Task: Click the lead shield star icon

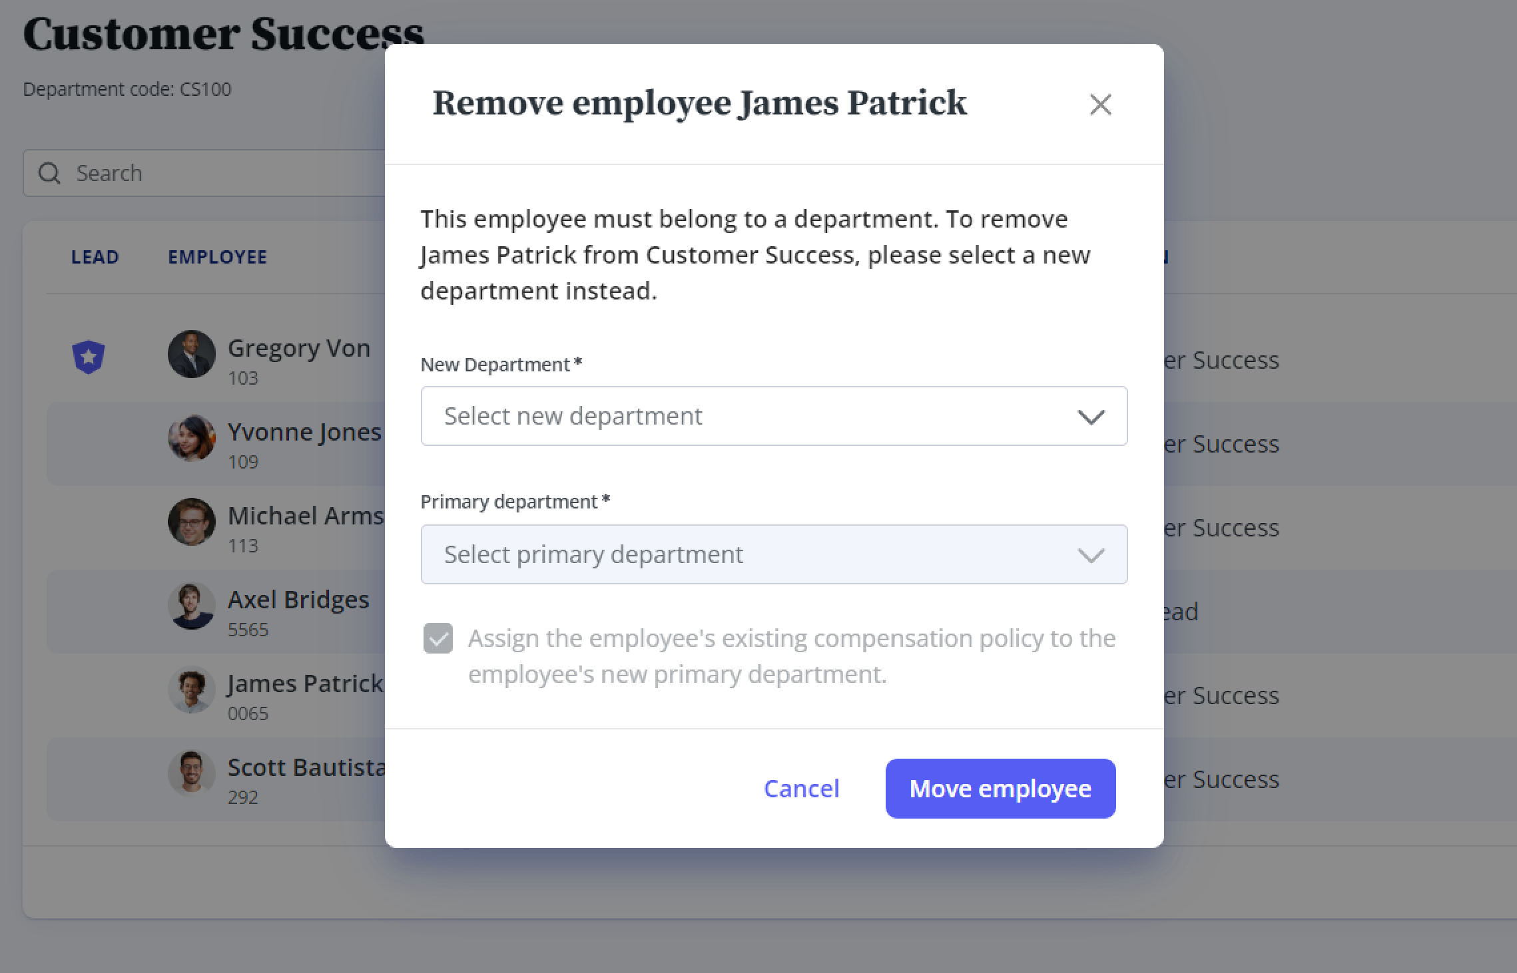Action: (x=89, y=357)
